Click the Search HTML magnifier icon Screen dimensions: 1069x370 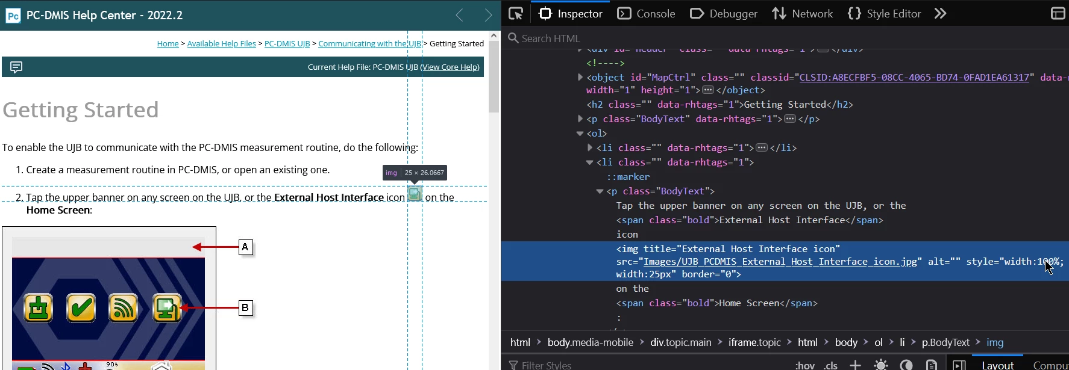513,38
